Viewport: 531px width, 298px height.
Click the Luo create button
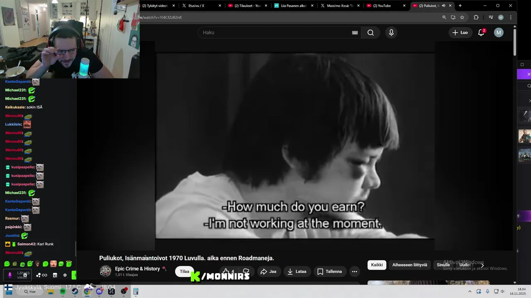tap(460, 33)
